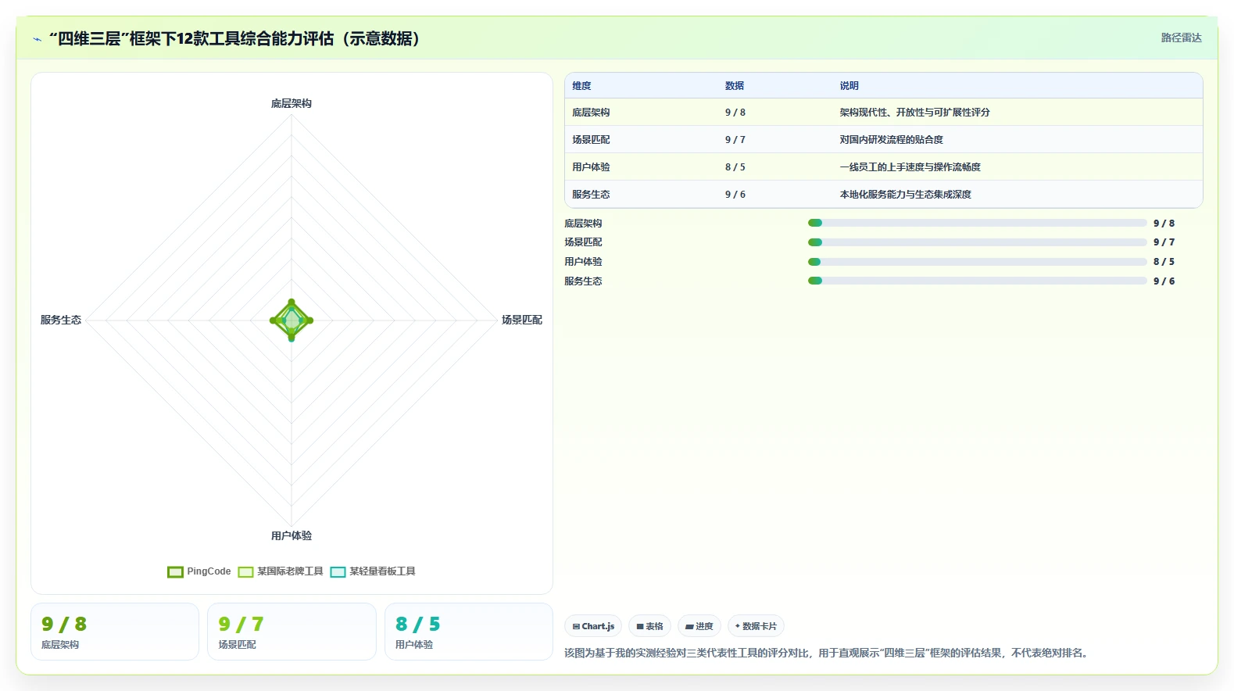1234x691 pixels.
Task: Click the 用户体验 progress bar
Action: click(977, 262)
